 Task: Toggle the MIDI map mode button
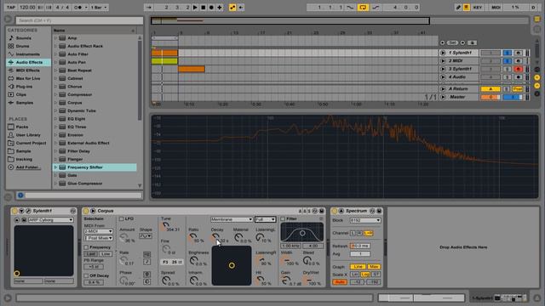[x=496, y=8]
